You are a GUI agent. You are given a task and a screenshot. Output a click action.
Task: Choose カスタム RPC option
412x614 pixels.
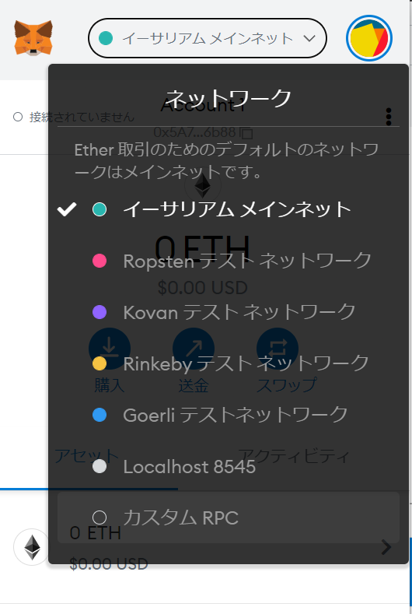[x=229, y=518]
